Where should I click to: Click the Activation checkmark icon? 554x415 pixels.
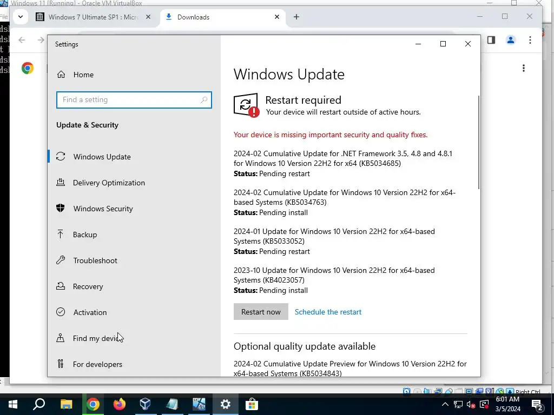pos(61,312)
